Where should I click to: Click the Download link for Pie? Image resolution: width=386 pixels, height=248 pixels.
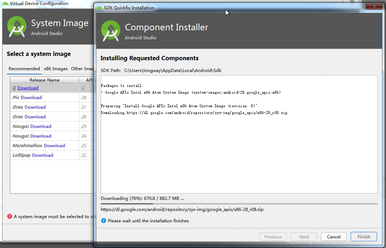pos(31,98)
